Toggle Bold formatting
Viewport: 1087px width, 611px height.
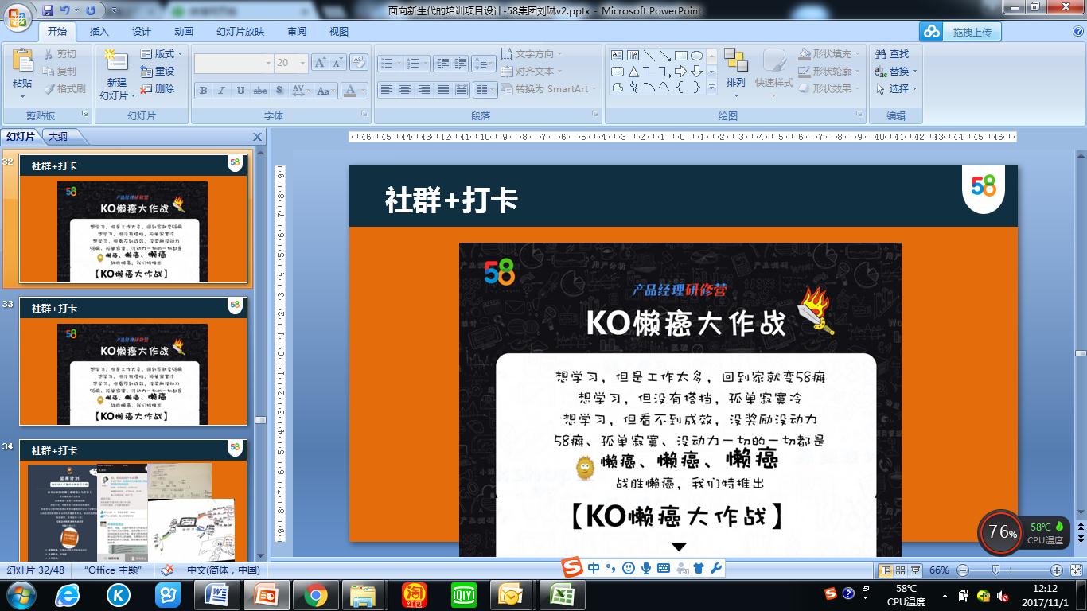(x=203, y=91)
